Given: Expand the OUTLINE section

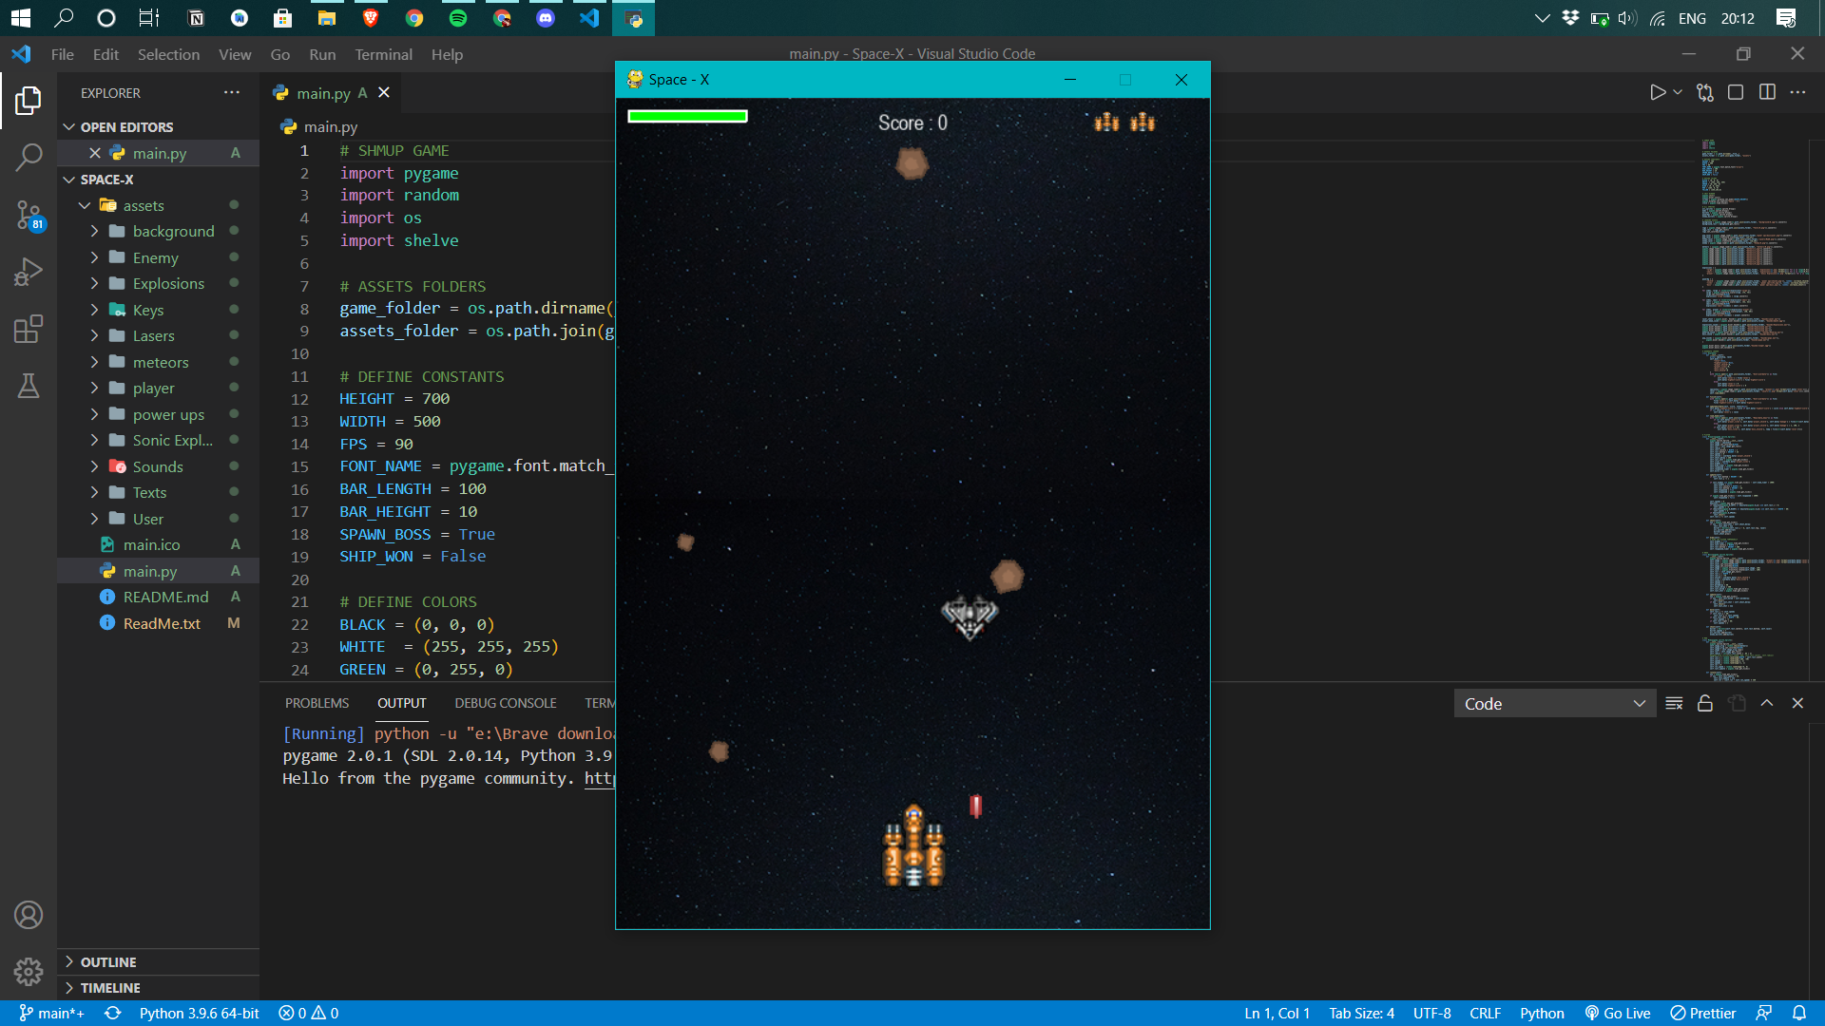Looking at the screenshot, I should click(x=108, y=962).
